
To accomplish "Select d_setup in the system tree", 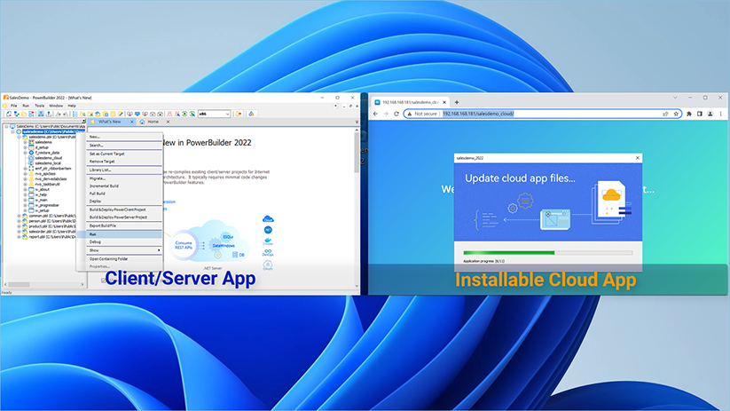I will click(x=42, y=147).
